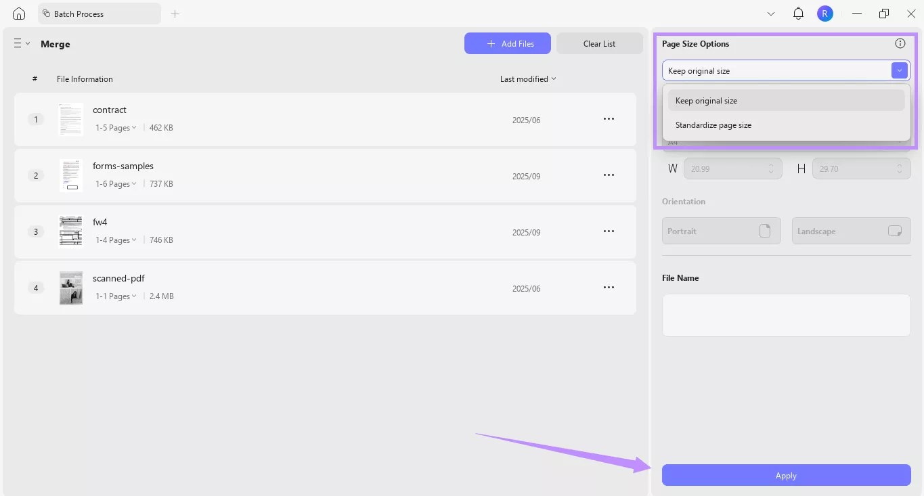Apply the merge settings
The width and height of the screenshot is (924, 496).
pyautogui.click(x=785, y=475)
